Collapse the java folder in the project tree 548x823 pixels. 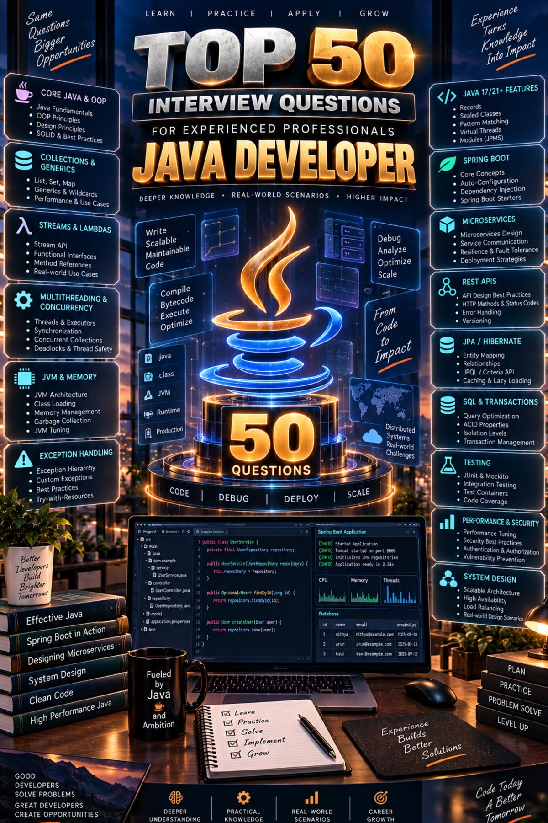click(x=145, y=553)
